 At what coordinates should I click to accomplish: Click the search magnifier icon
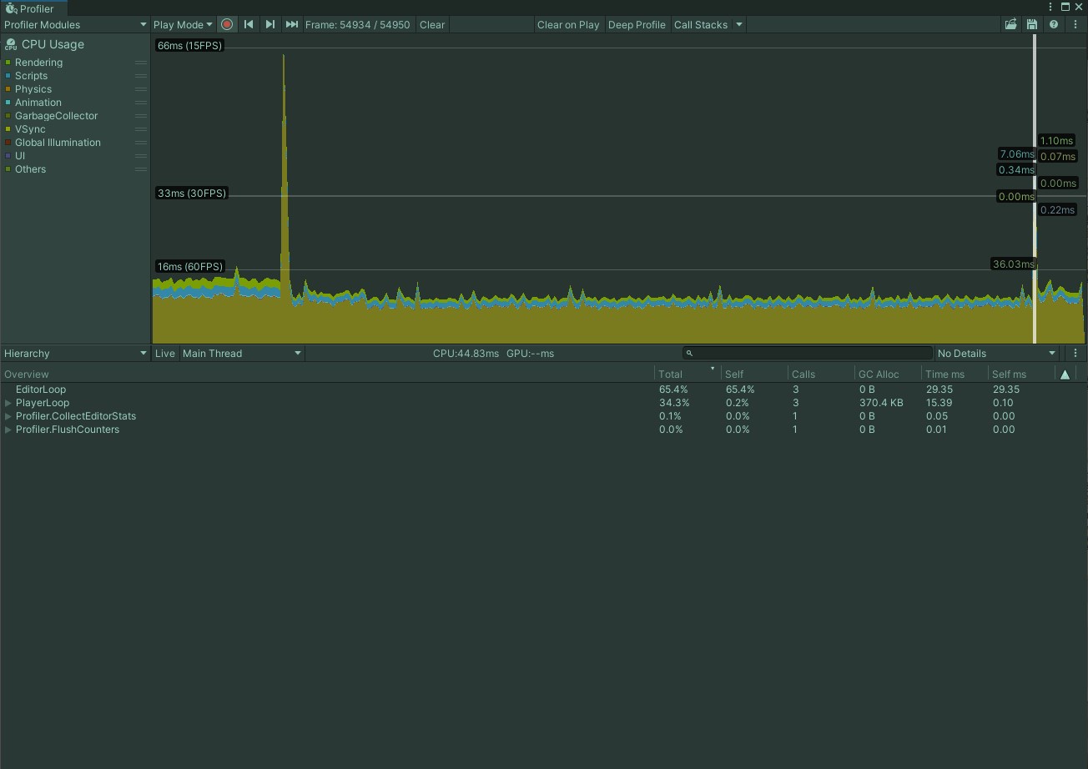click(689, 354)
